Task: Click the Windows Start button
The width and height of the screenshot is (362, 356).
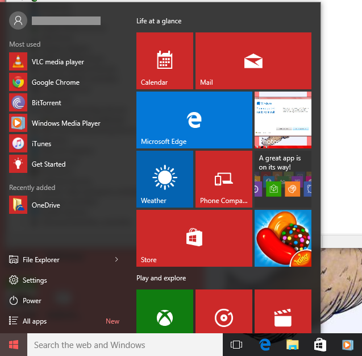Action: tap(14, 345)
